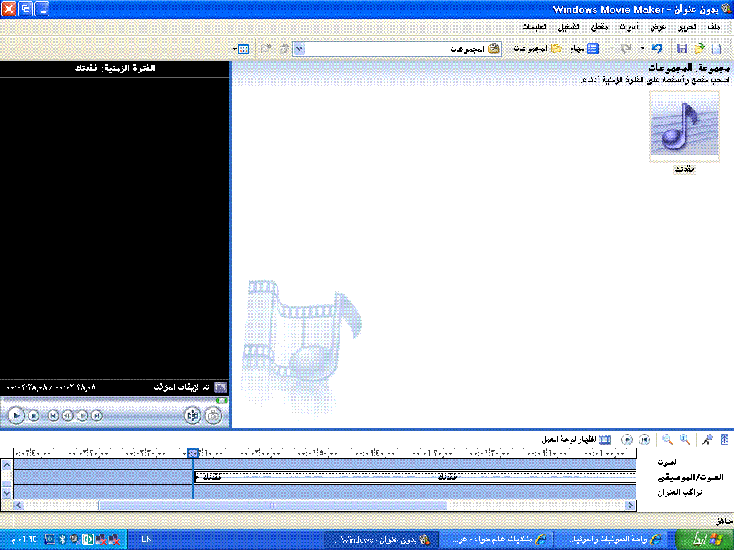Click the Undo arrow icon

tap(656, 49)
